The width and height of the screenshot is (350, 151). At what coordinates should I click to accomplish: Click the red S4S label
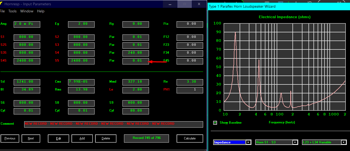[3, 61]
